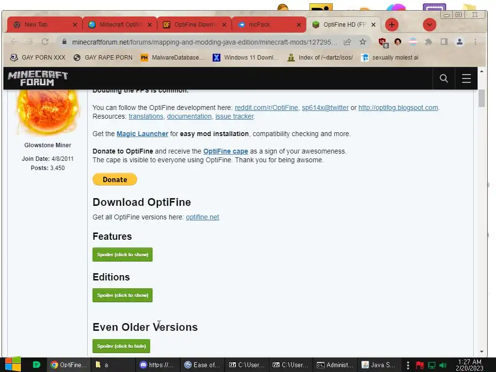Reload the page with the refresh icon
The image size is (496, 372).
tap(45, 42)
